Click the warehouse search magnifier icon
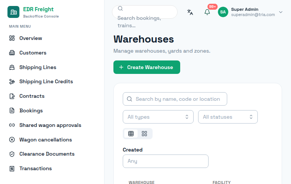291x184 pixels. [x=129, y=99]
